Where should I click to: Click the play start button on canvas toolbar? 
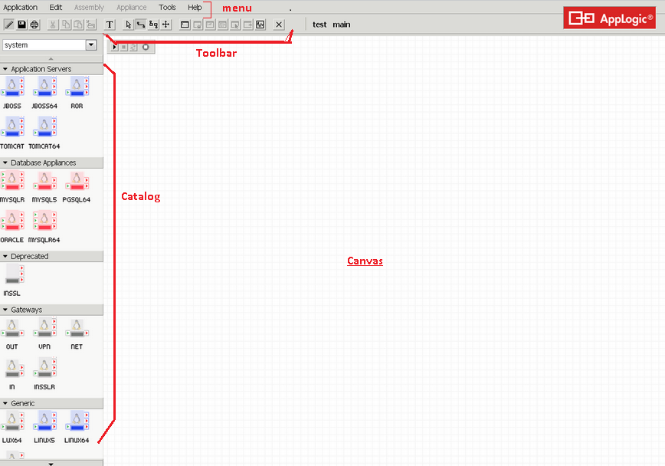pos(114,47)
